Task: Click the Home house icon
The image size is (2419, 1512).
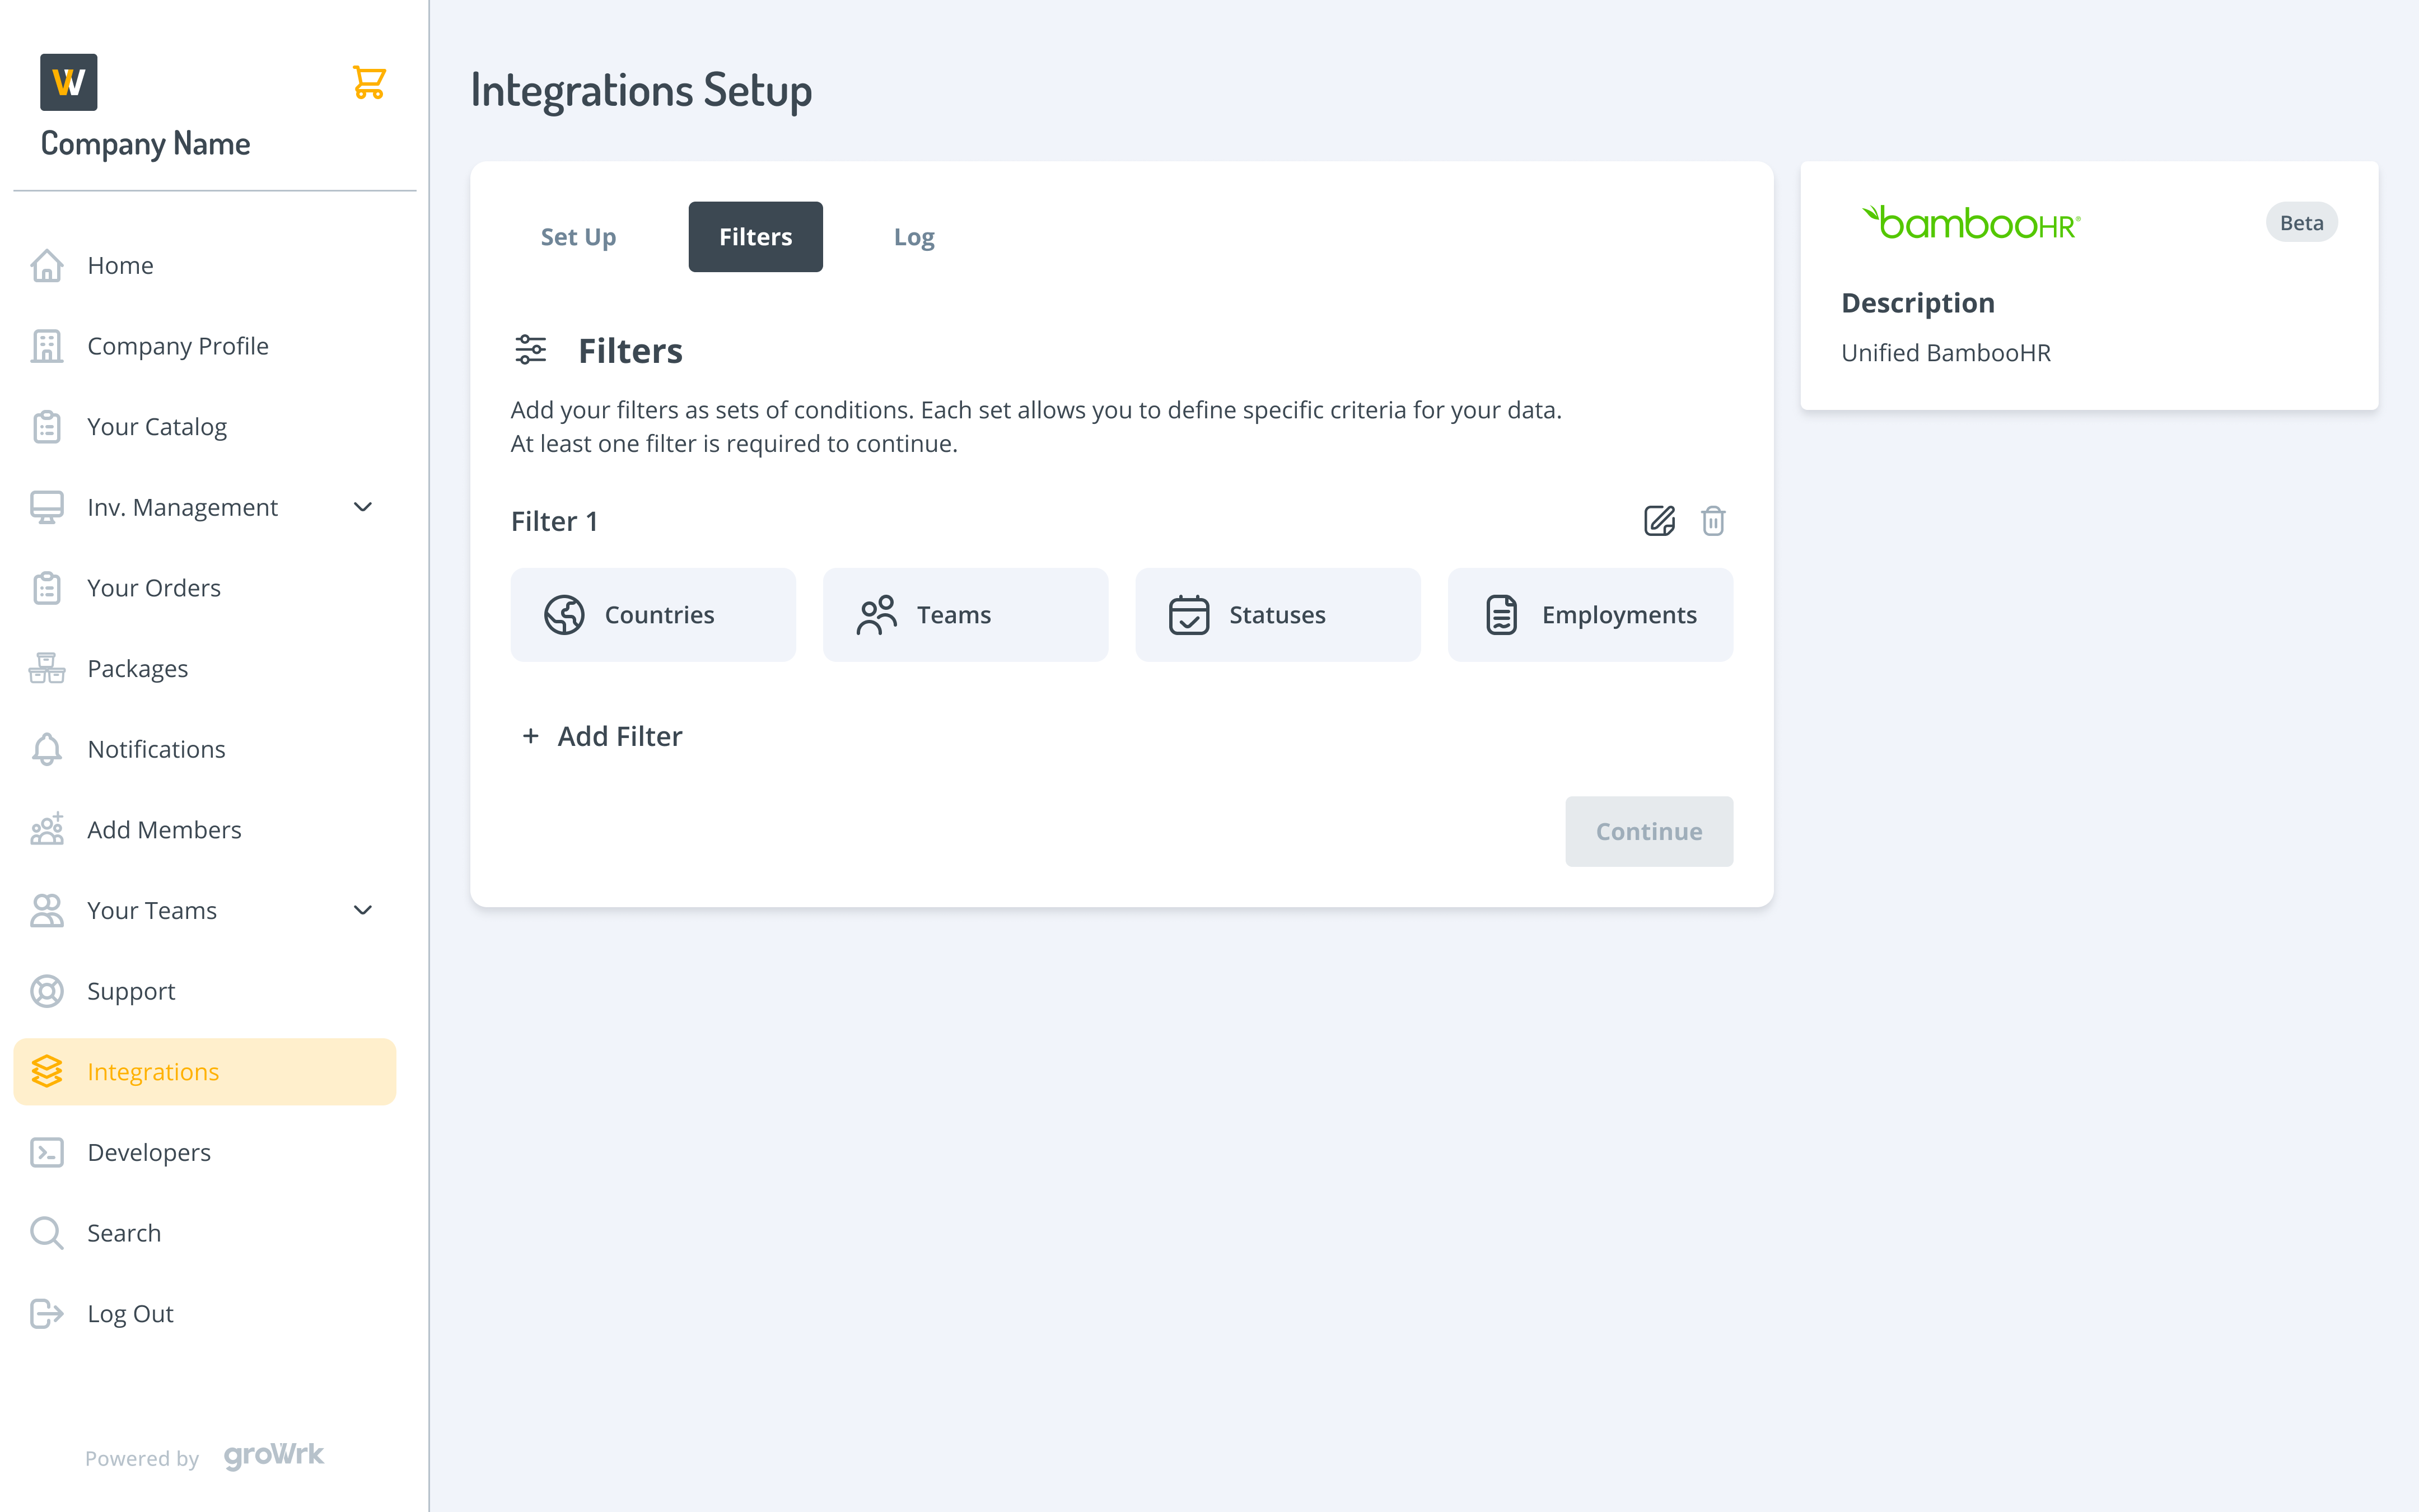Action: tap(47, 265)
